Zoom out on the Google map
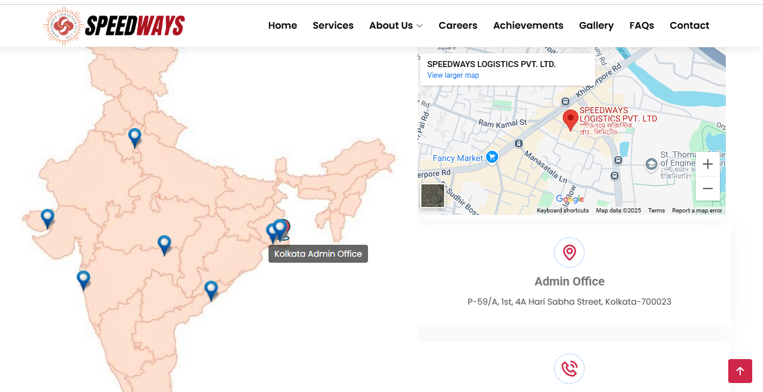The image size is (763, 392). coord(707,189)
